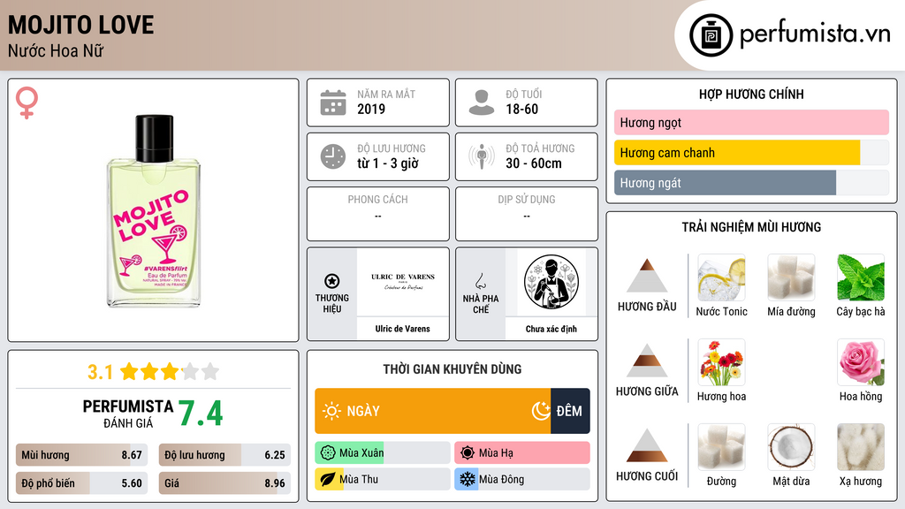Image resolution: width=905 pixels, height=509 pixels.
Task: Click the Hương cuối base-note pyramid icon
Action: [647, 445]
